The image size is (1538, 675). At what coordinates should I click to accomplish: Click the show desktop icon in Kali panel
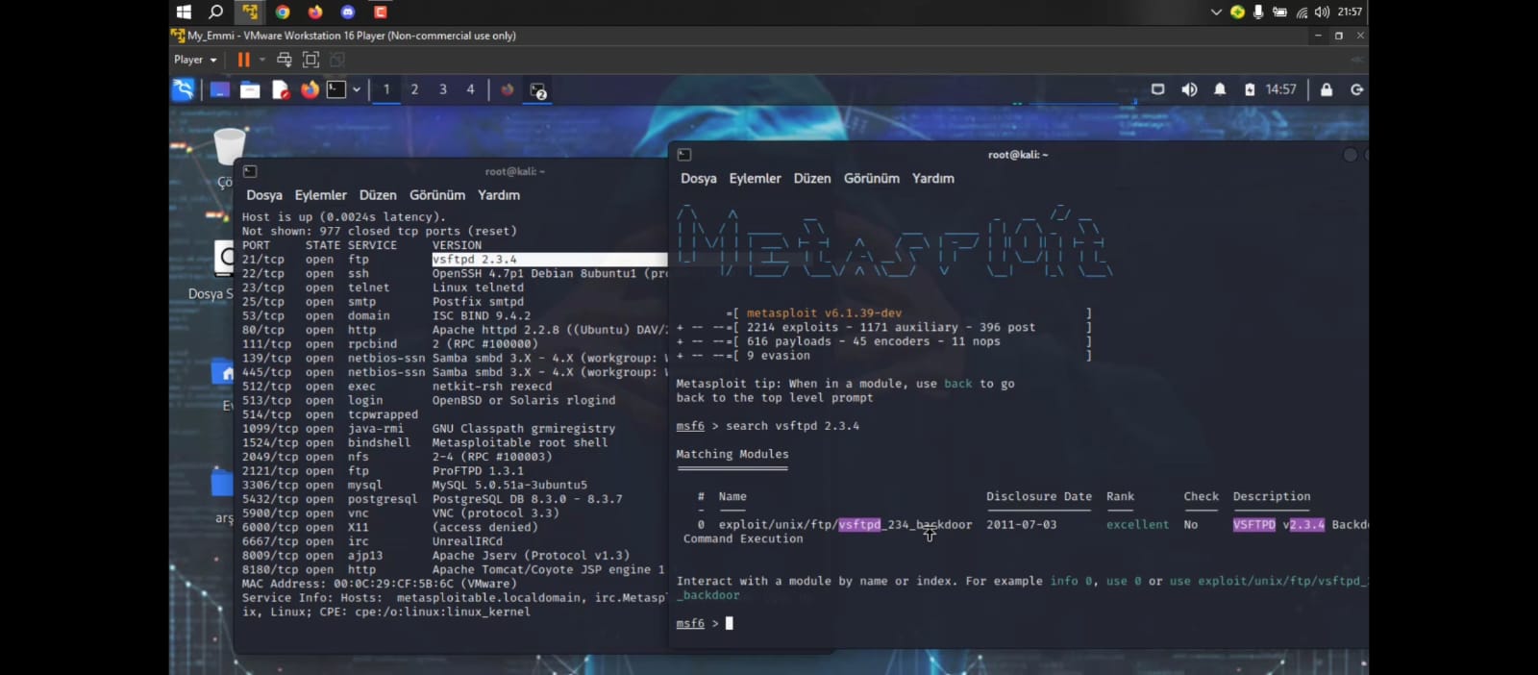click(x=220, y=89)
